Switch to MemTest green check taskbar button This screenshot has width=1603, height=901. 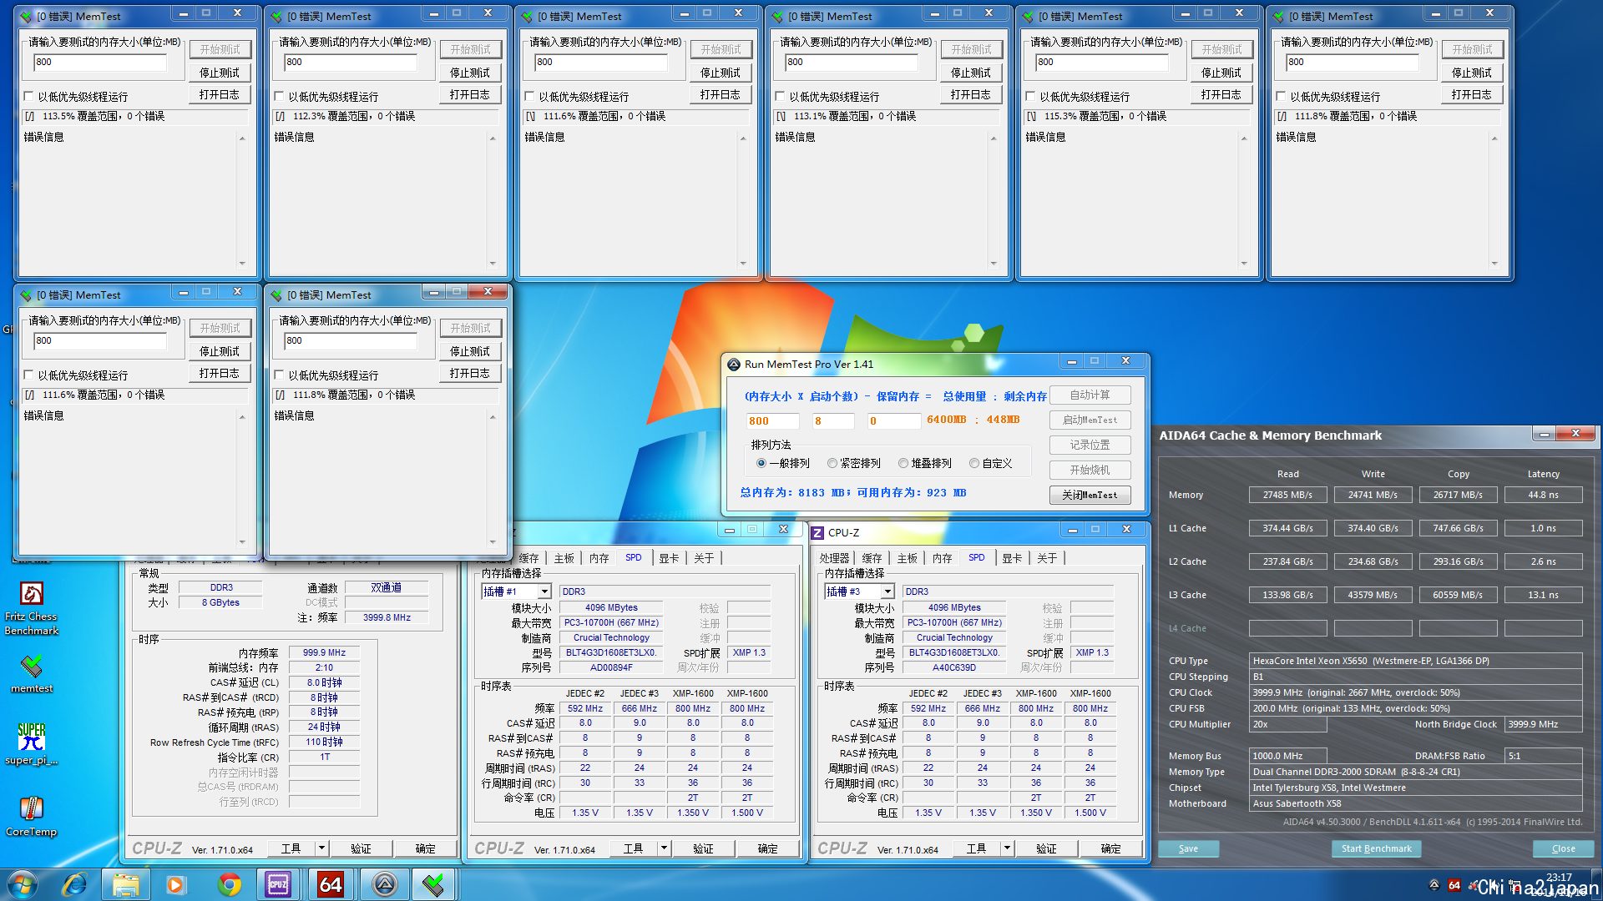point(433,884)
